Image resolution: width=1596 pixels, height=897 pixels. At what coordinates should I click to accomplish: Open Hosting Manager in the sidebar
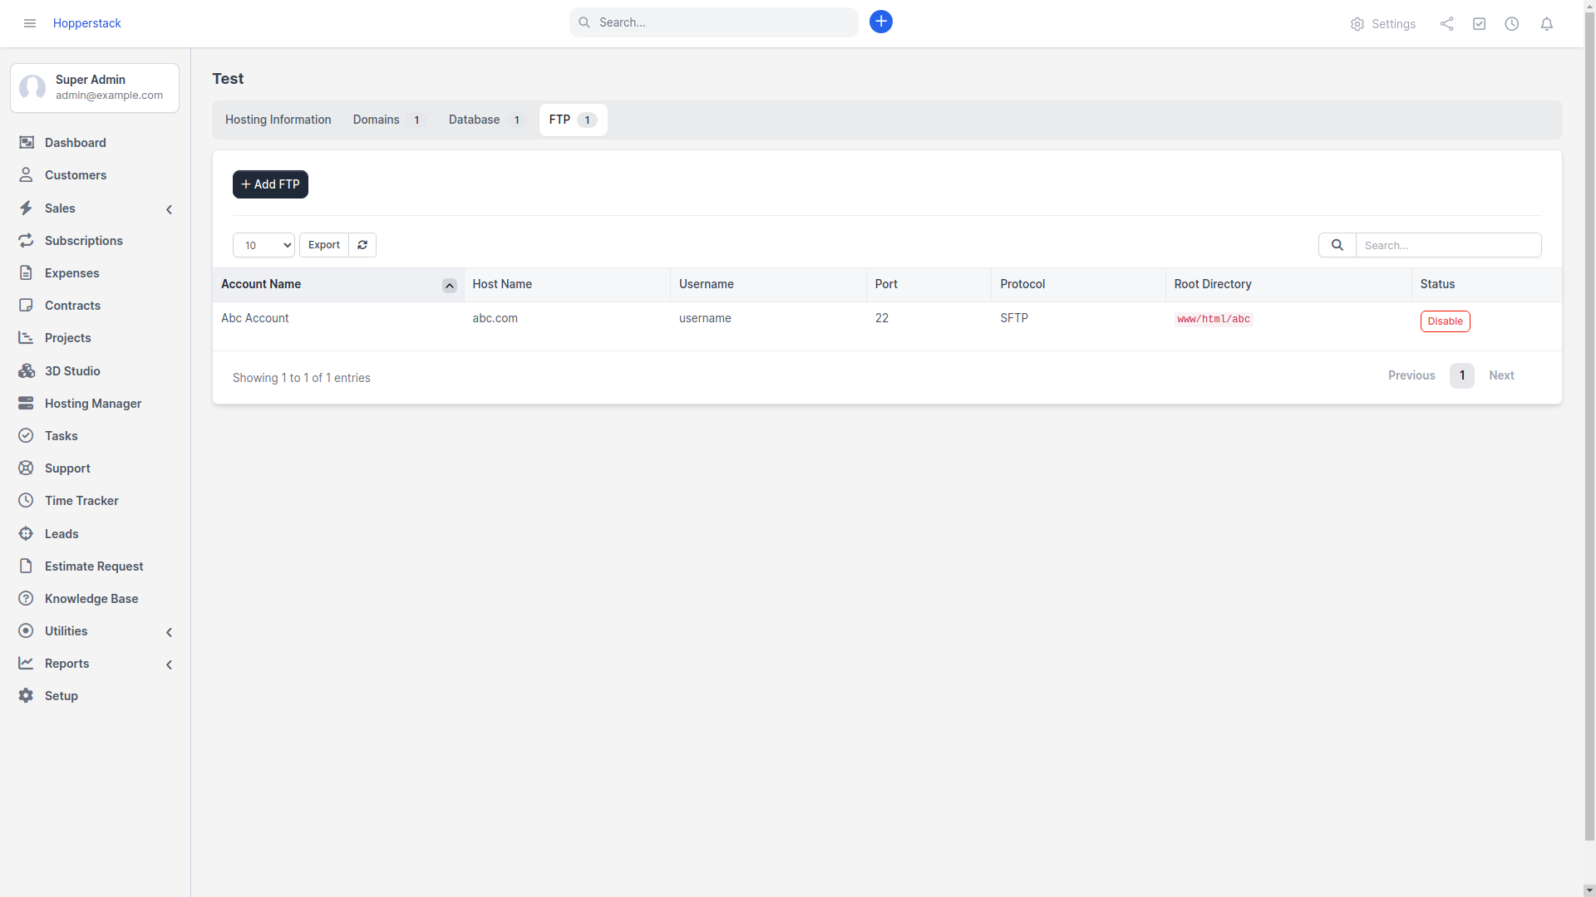point(92,404)
